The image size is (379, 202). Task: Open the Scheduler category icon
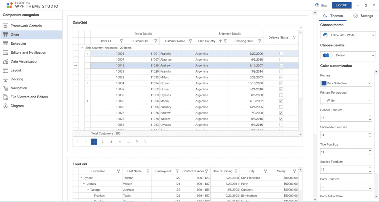(x=6, y=43)
